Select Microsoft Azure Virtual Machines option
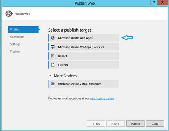This screenshot has height=131, width=169. click(x=83, y=84)
